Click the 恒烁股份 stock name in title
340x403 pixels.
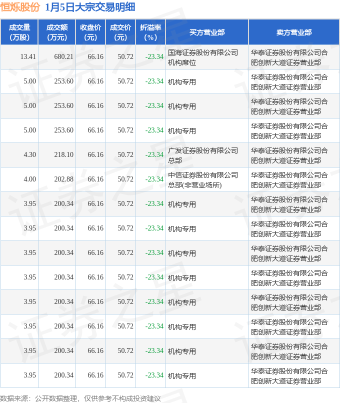click(x=20, y=7)
